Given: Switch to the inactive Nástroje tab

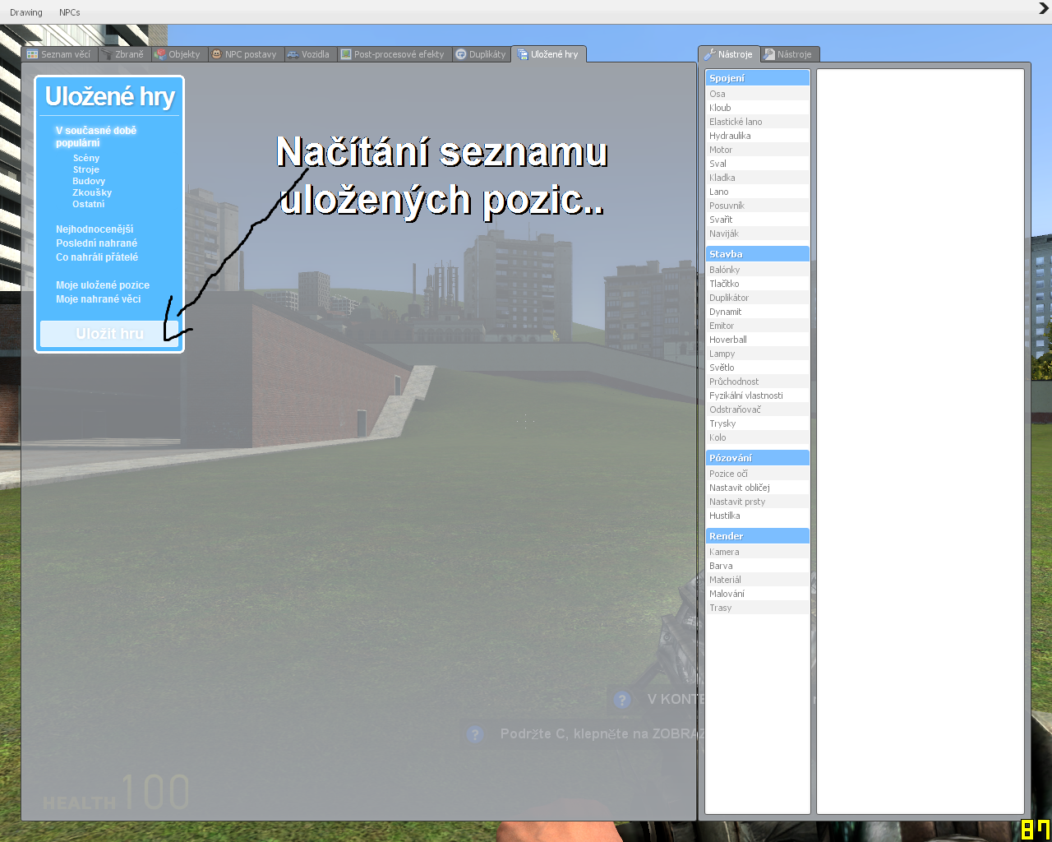Looking at the screenshot, I should point(788,54).
